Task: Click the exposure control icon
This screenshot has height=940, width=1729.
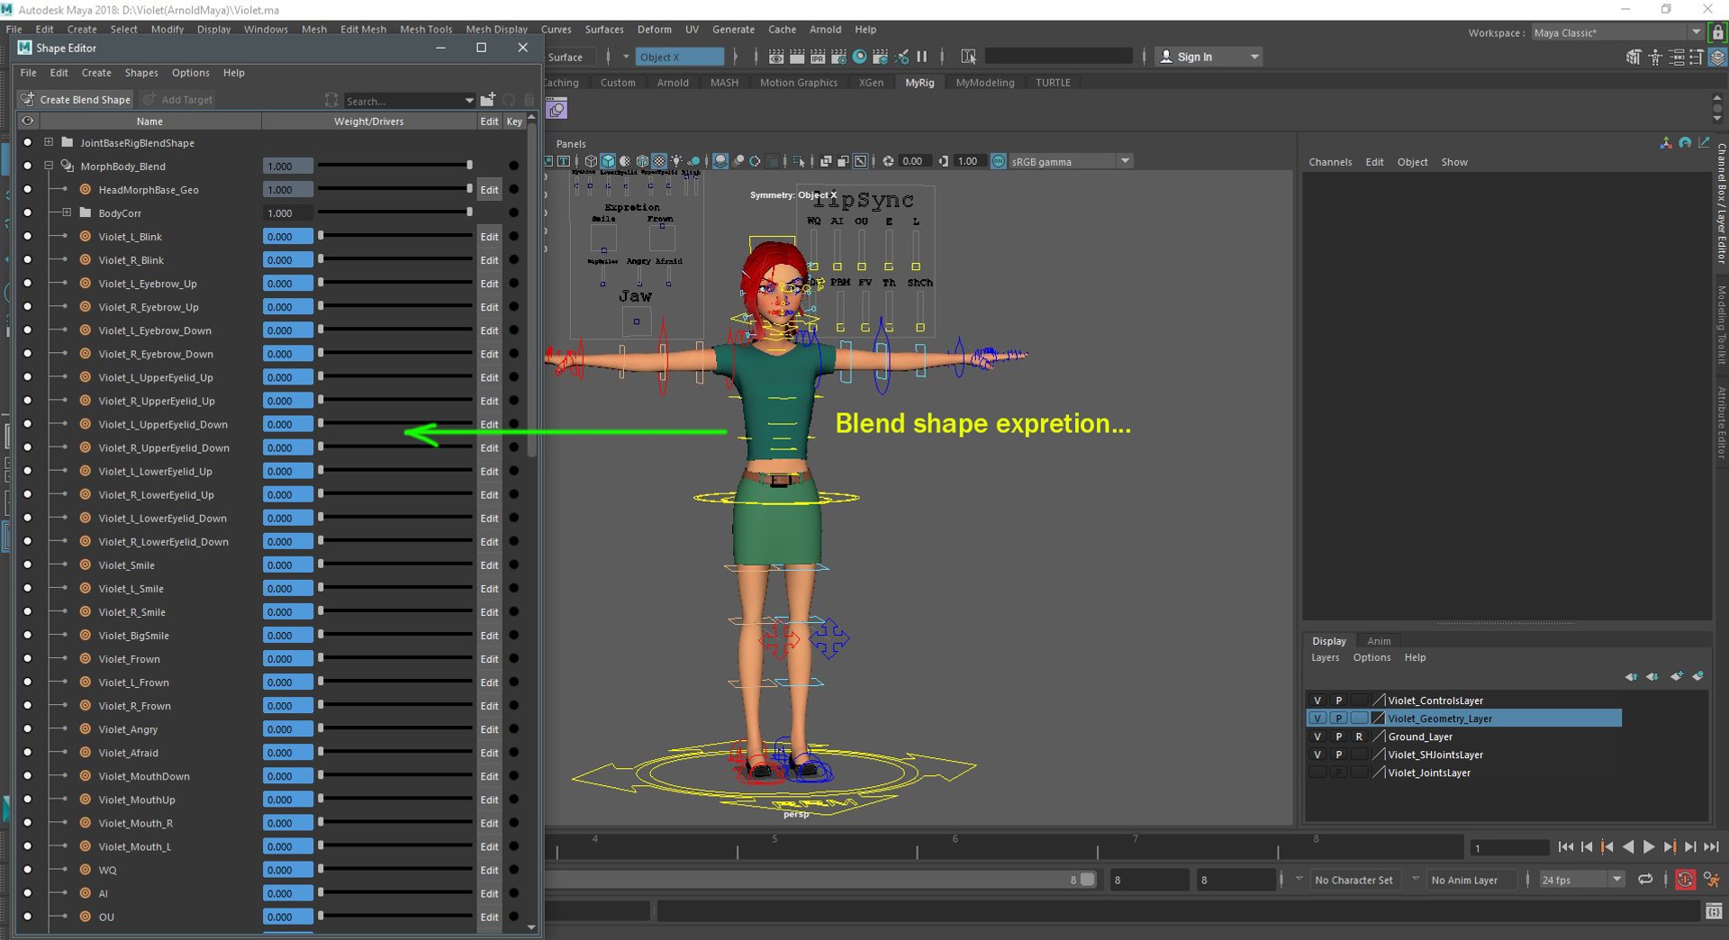Action: pyautogui.click(x=888, y=161)
